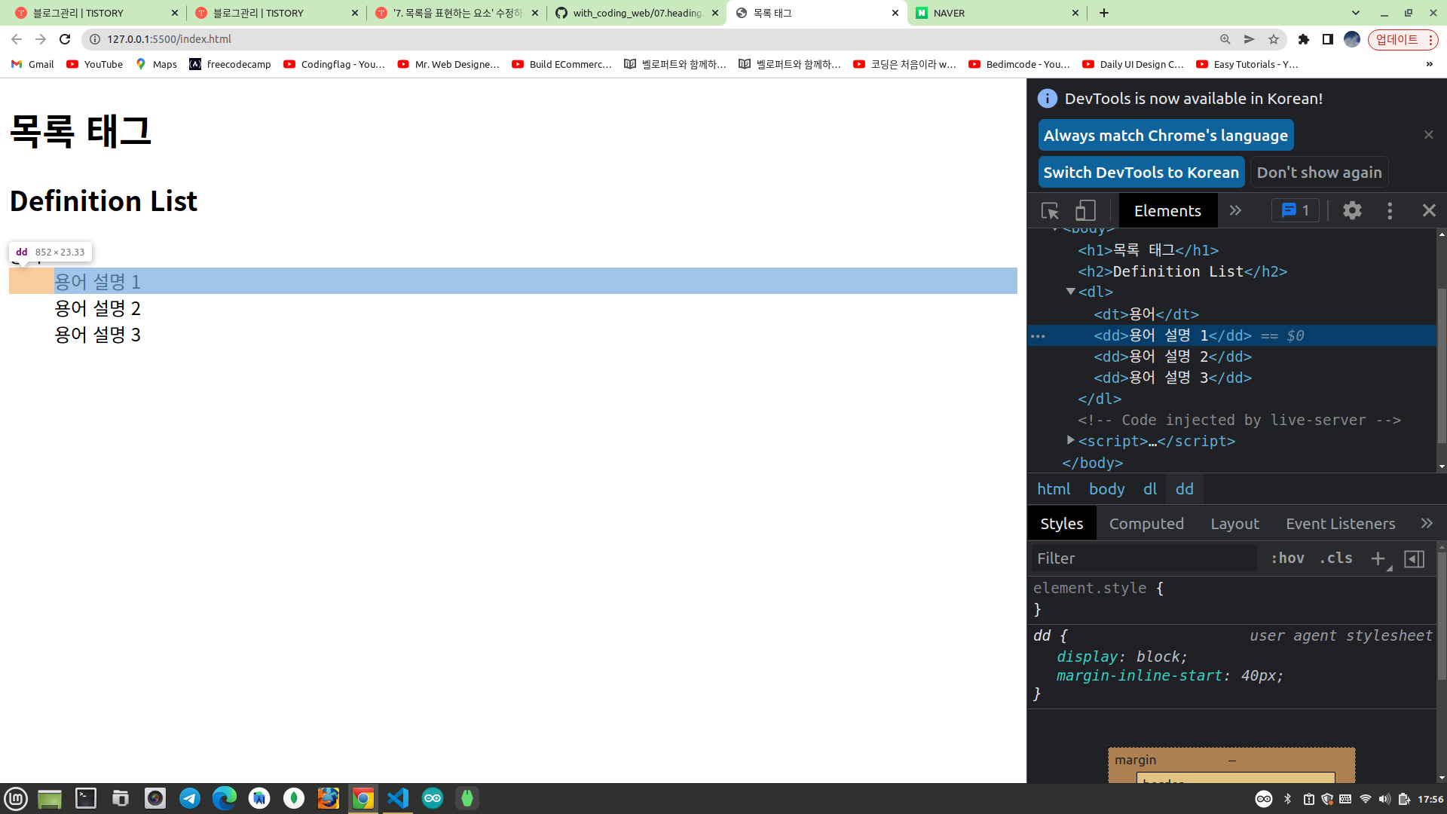The height and width of the screenshot is (814, 1447).
Task: Show more DevTools panels via double chevron
Action: 1235,211
